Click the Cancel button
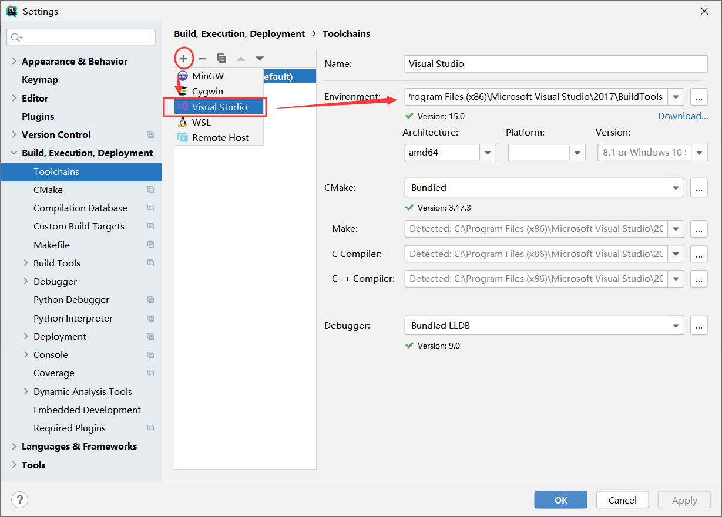722x517 pixels. [x=622, y=500]
